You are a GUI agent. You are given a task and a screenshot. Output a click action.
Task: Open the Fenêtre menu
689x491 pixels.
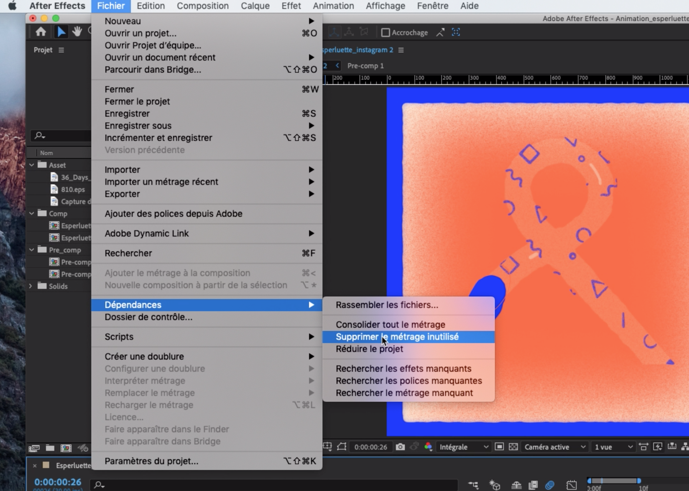click(x=433, y=6)
